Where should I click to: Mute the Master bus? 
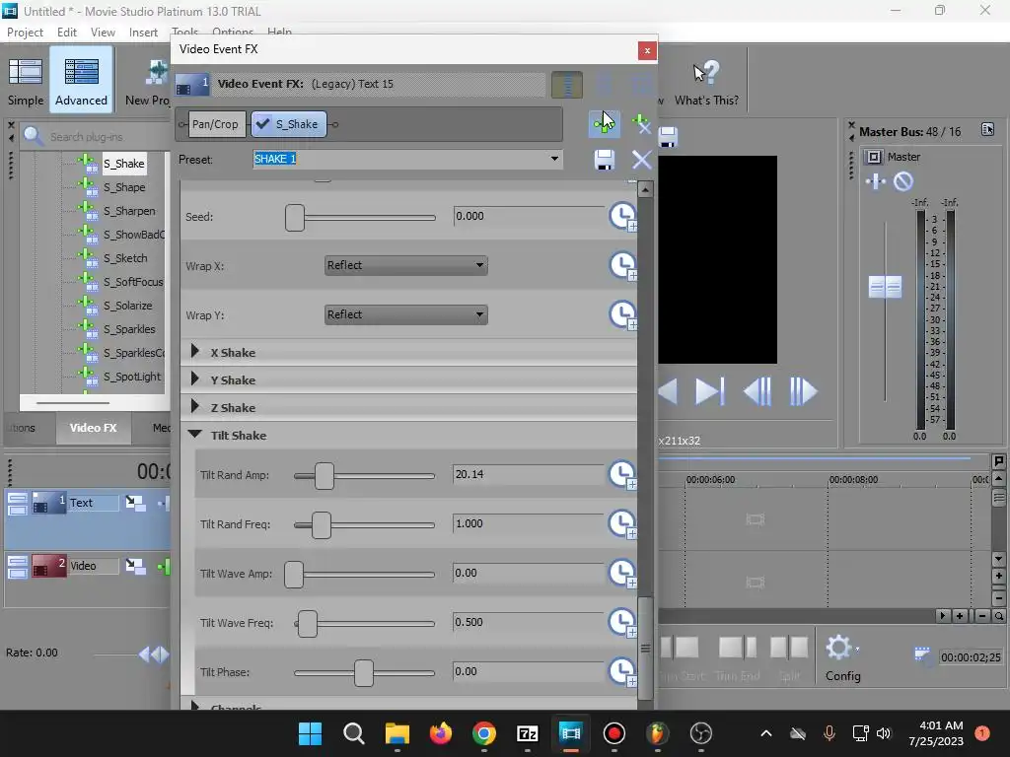click(x=903, y=181)
